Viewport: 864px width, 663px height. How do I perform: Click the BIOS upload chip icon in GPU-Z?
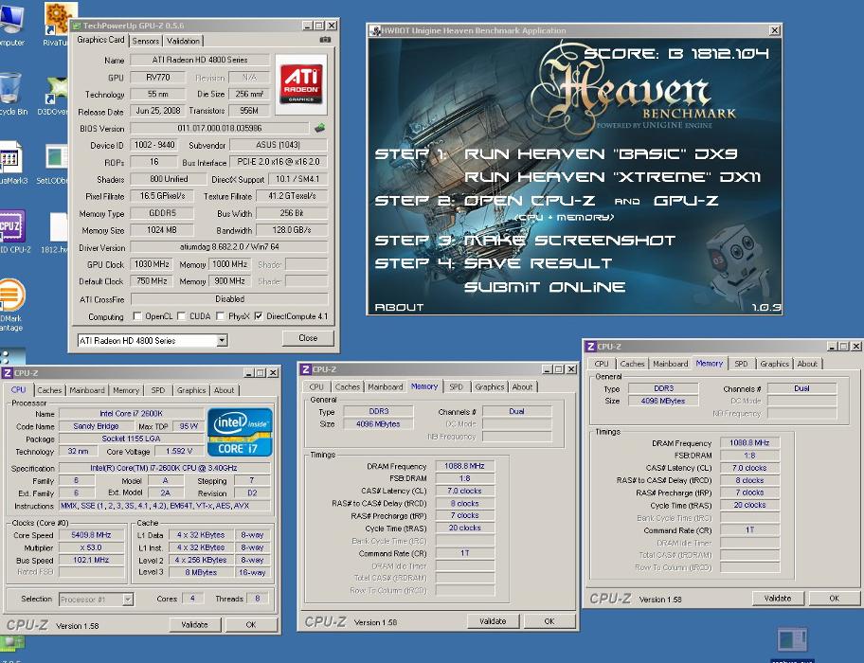(319, 128)
